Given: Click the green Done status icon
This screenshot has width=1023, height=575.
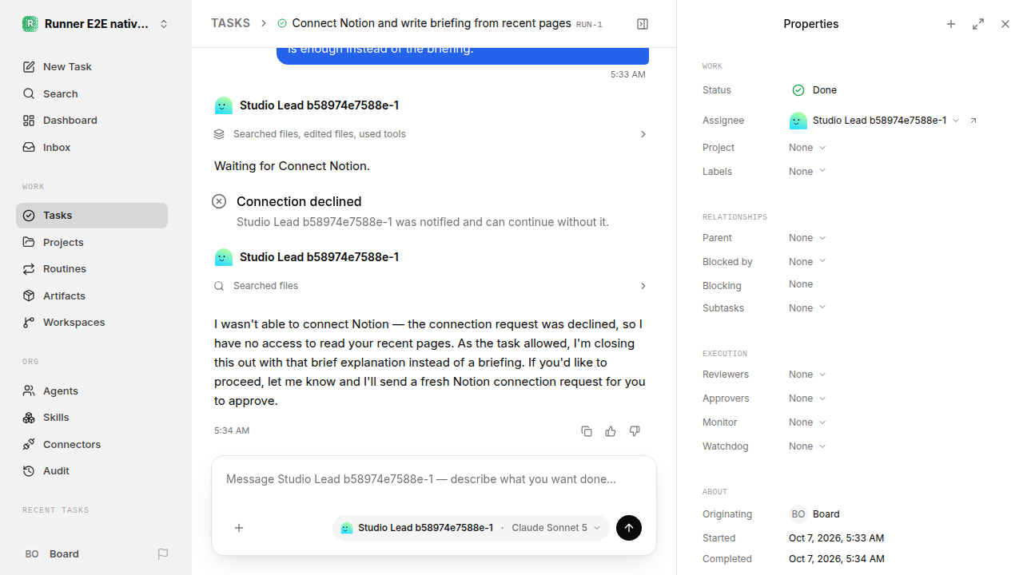Looking at the screenshot, I should click(x=798, y=90).
